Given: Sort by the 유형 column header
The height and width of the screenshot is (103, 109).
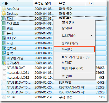Looking at the screenshot, I should coord(71,3).
